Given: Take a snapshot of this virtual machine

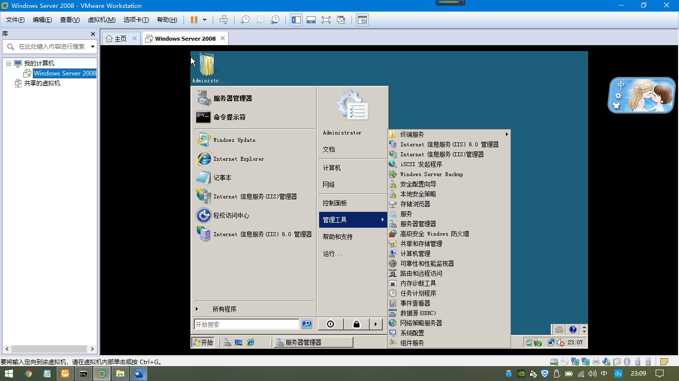Looking at the screenshot, I should tap(245, 20).
